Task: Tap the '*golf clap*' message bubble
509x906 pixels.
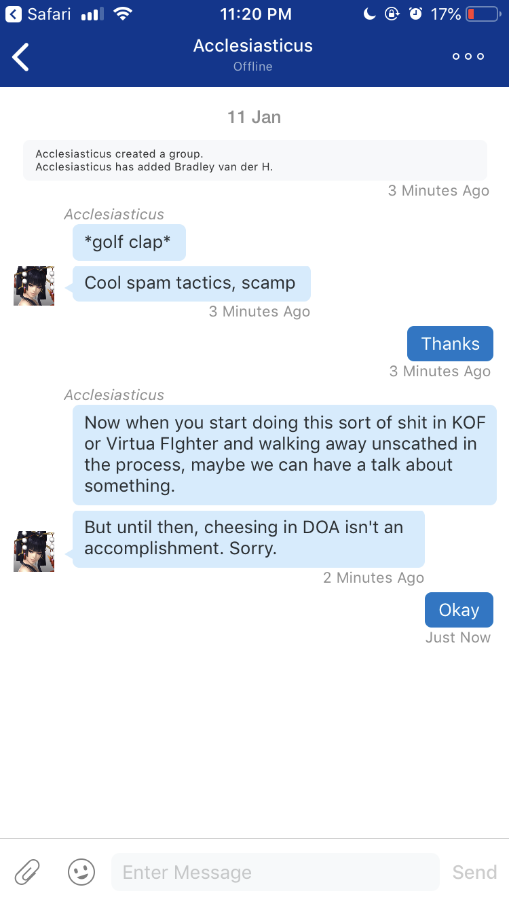Action: click(x=129, y=242)
